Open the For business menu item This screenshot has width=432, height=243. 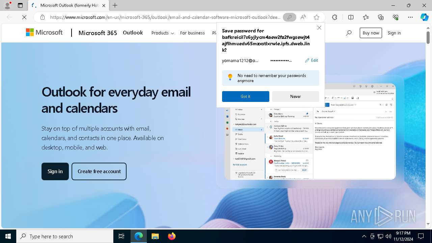click(x=192, y=33)
